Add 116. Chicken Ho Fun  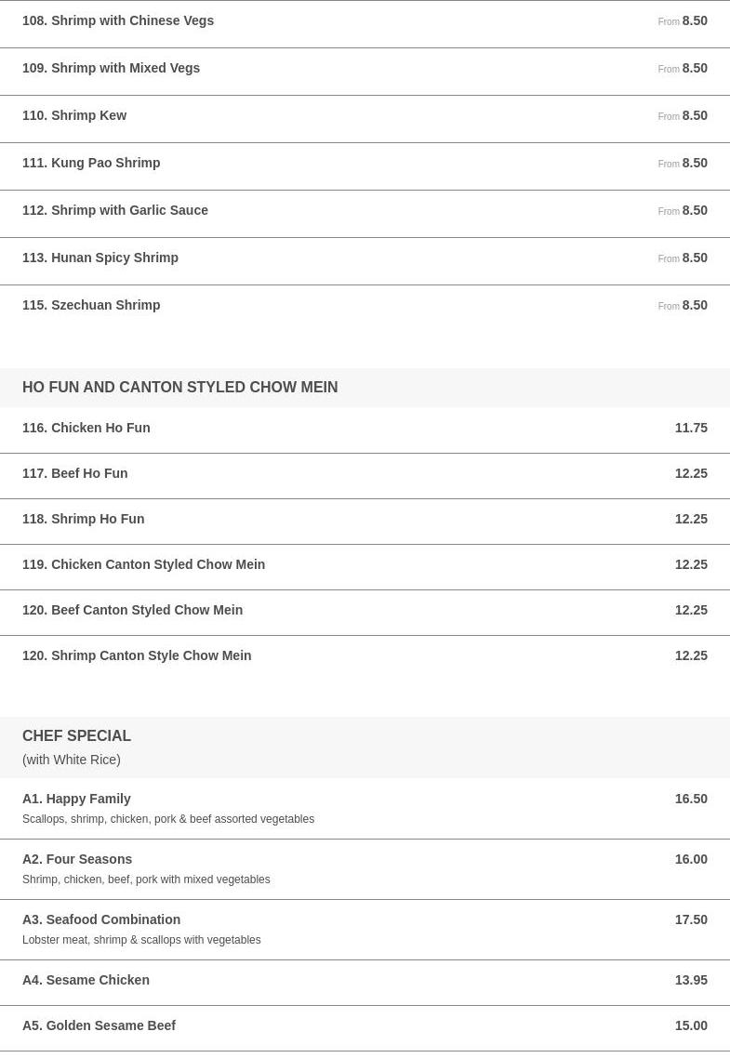pyautogui.click(x=365, y=430)
